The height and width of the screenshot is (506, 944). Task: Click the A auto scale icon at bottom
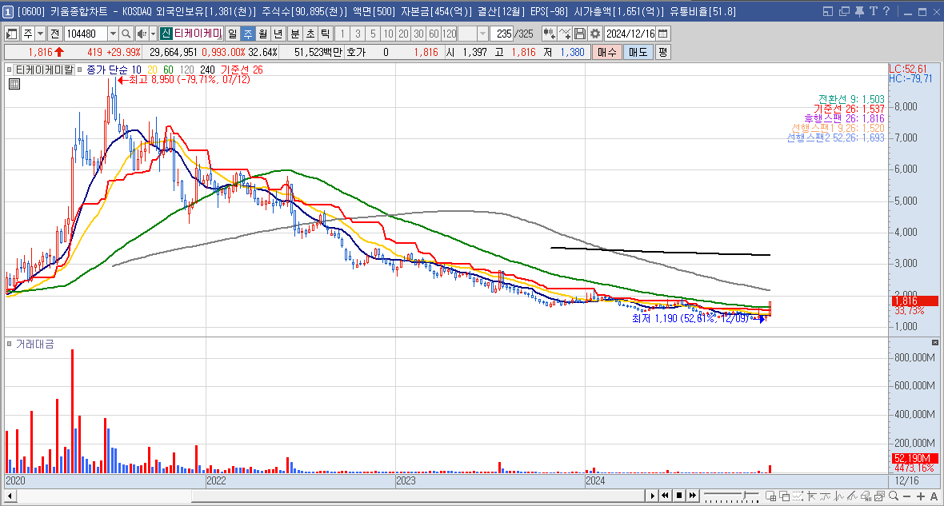click(x=934, y=496)
